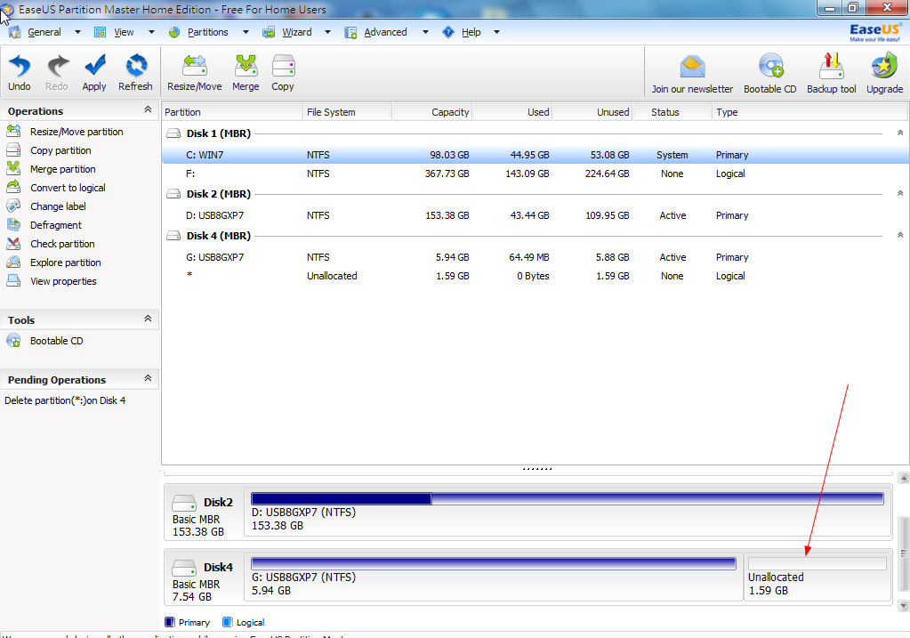Image resolution: width=910 pixels, height=638 pixels.
Task: Click the Merge toolbar icon
Action: point(246,66)
